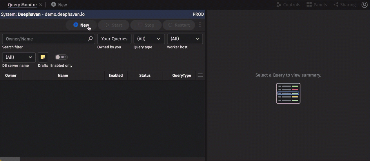Click the New query button

point(81,25)
